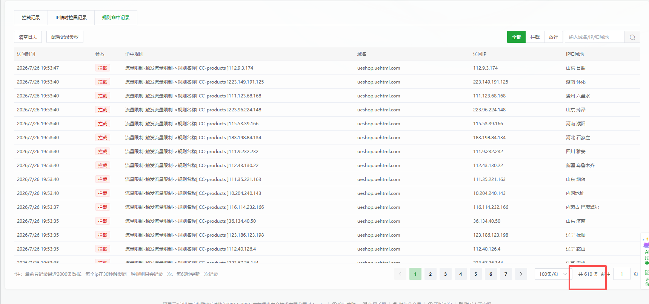Click access IP 183.198.84.134 cell
This screenshot has width=649, height=304.
489,138
